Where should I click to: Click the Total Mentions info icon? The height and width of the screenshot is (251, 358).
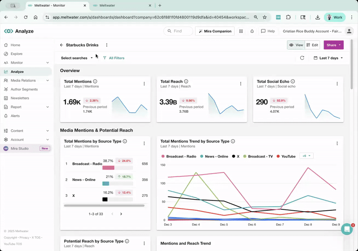pyautogui.click(x=95, y=81)
